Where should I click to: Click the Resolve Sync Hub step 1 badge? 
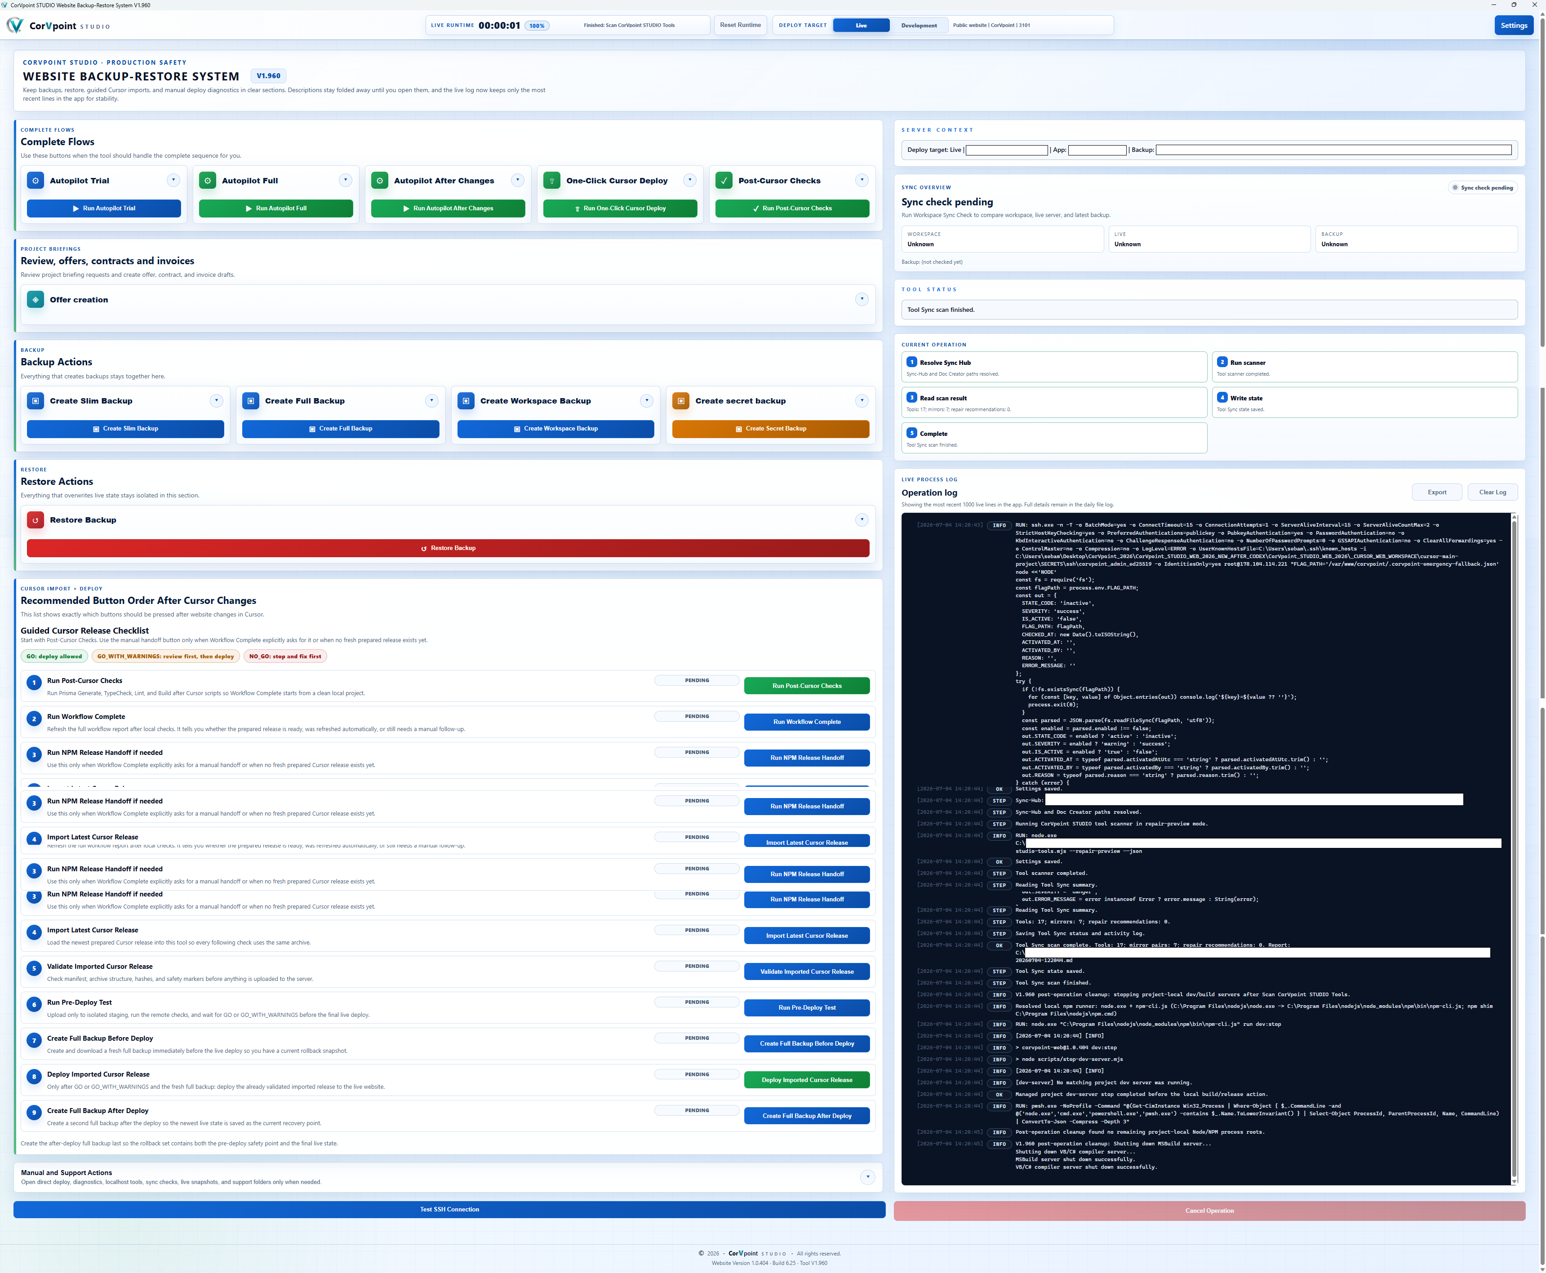coord(911,362)
